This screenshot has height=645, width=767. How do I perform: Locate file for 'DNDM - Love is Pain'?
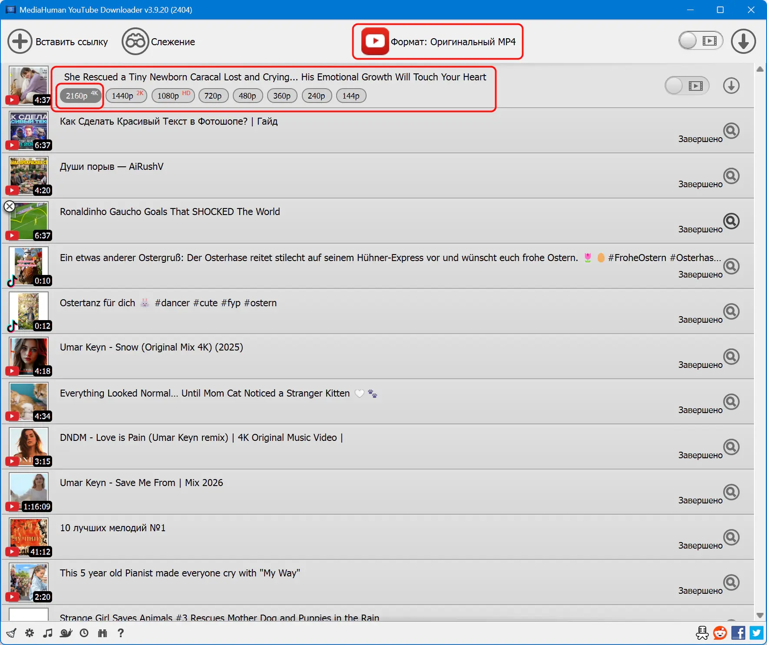731,447
